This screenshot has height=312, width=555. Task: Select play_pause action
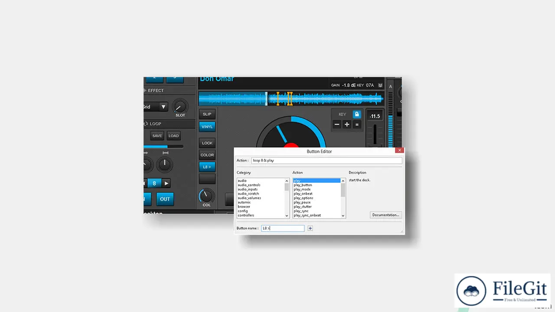pos(317,202)
